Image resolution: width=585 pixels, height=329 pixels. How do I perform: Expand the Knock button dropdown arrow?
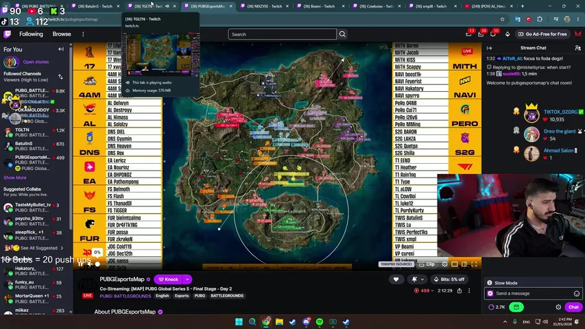(x=187, y=280)
